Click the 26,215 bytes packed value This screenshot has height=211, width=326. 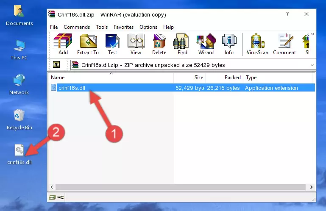click(x=223, y=88)
